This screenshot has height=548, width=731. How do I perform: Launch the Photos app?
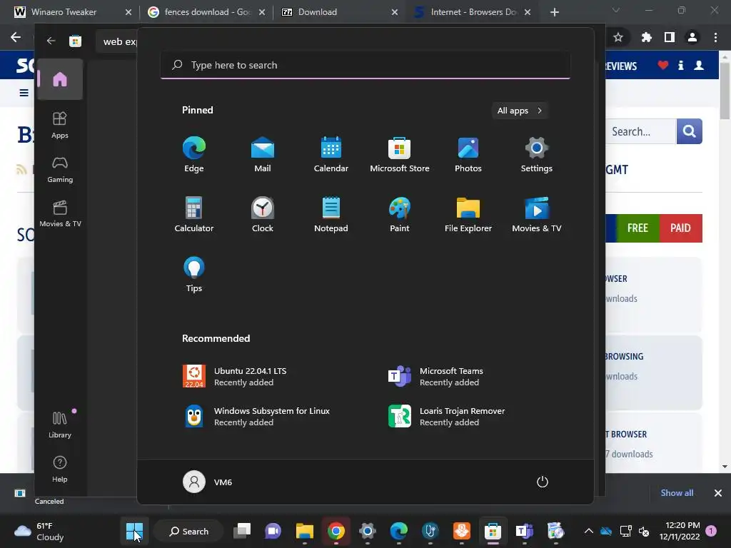(468, 155)
